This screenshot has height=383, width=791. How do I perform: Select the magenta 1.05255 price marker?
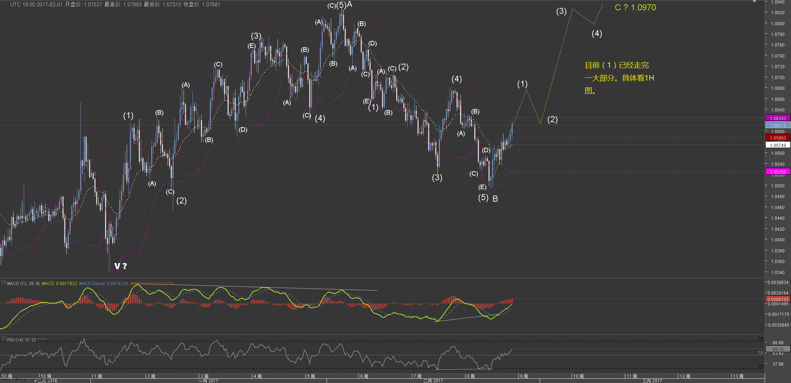tap(778, 172)
